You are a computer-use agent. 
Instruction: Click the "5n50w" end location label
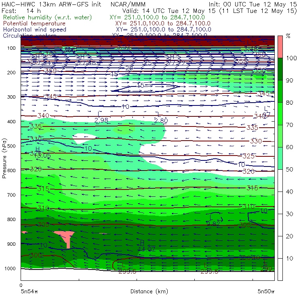[x=266, y=292]
